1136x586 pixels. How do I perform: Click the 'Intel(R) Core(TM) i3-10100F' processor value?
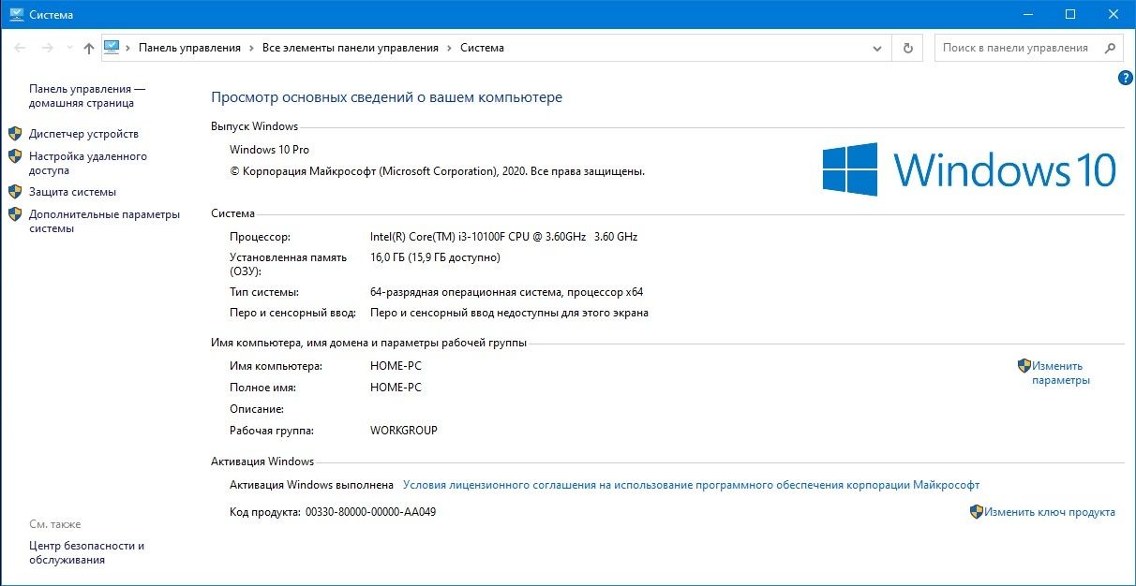click(x=503, y=237)
